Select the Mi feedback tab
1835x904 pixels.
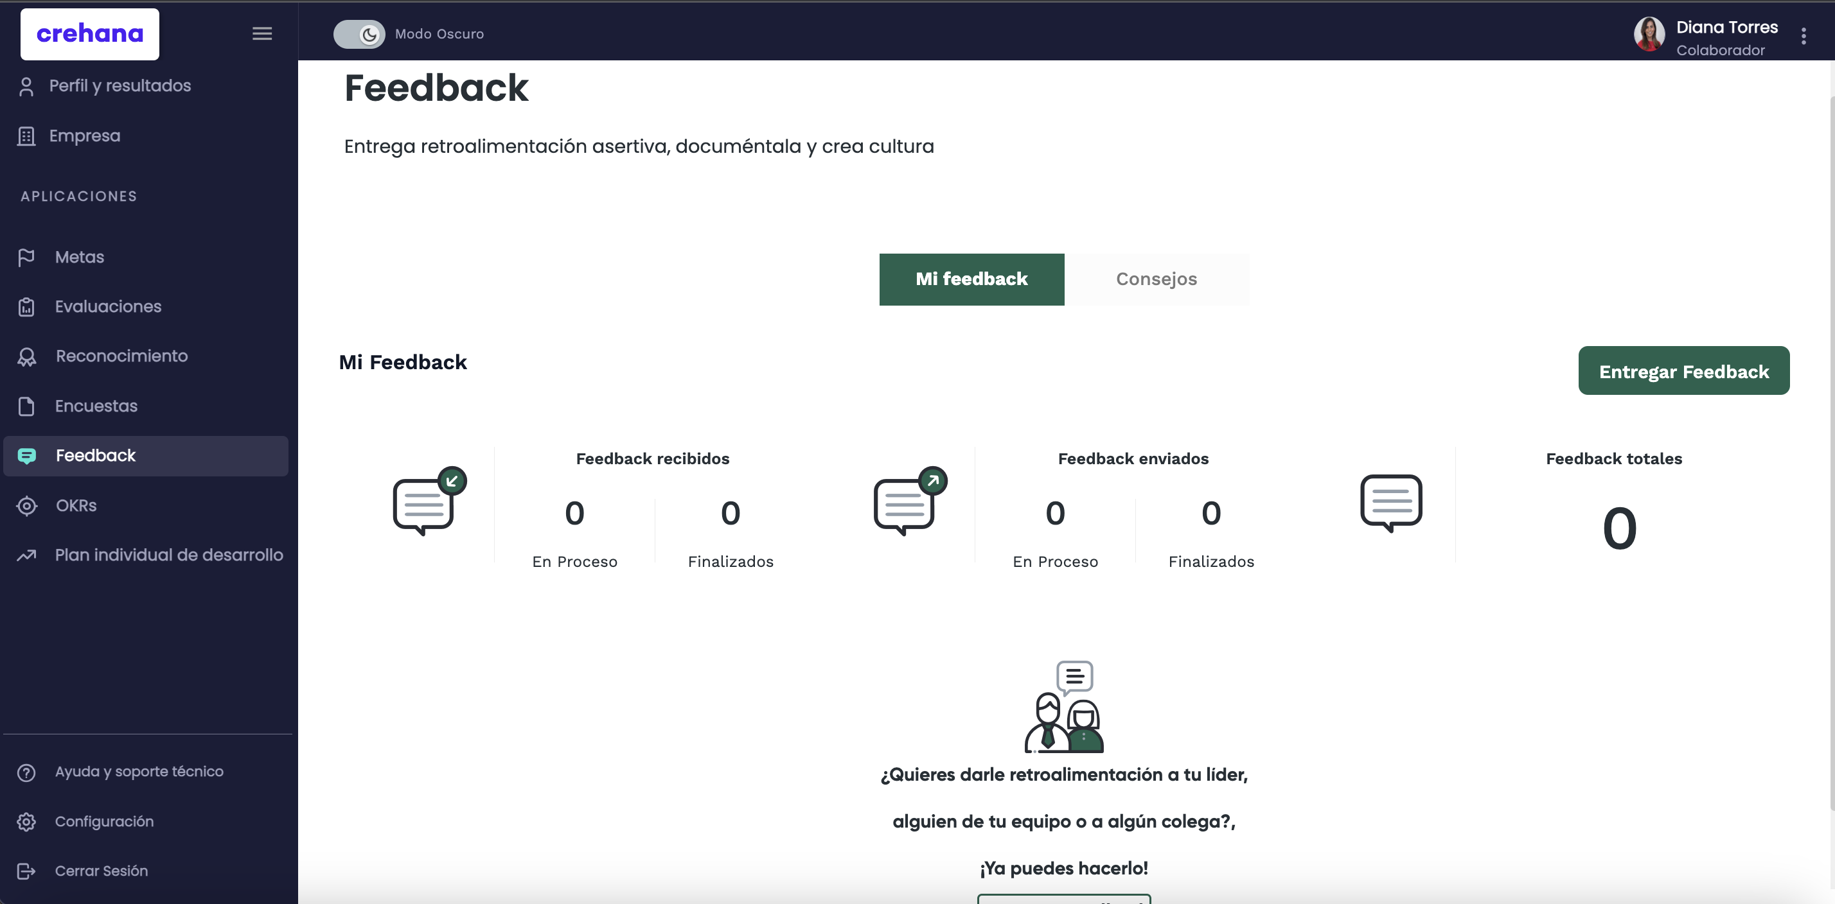[x=971, y=279]
